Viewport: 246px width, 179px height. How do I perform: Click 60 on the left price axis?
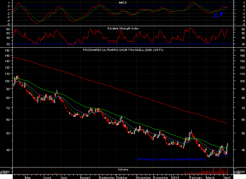[x=8, y=120]
